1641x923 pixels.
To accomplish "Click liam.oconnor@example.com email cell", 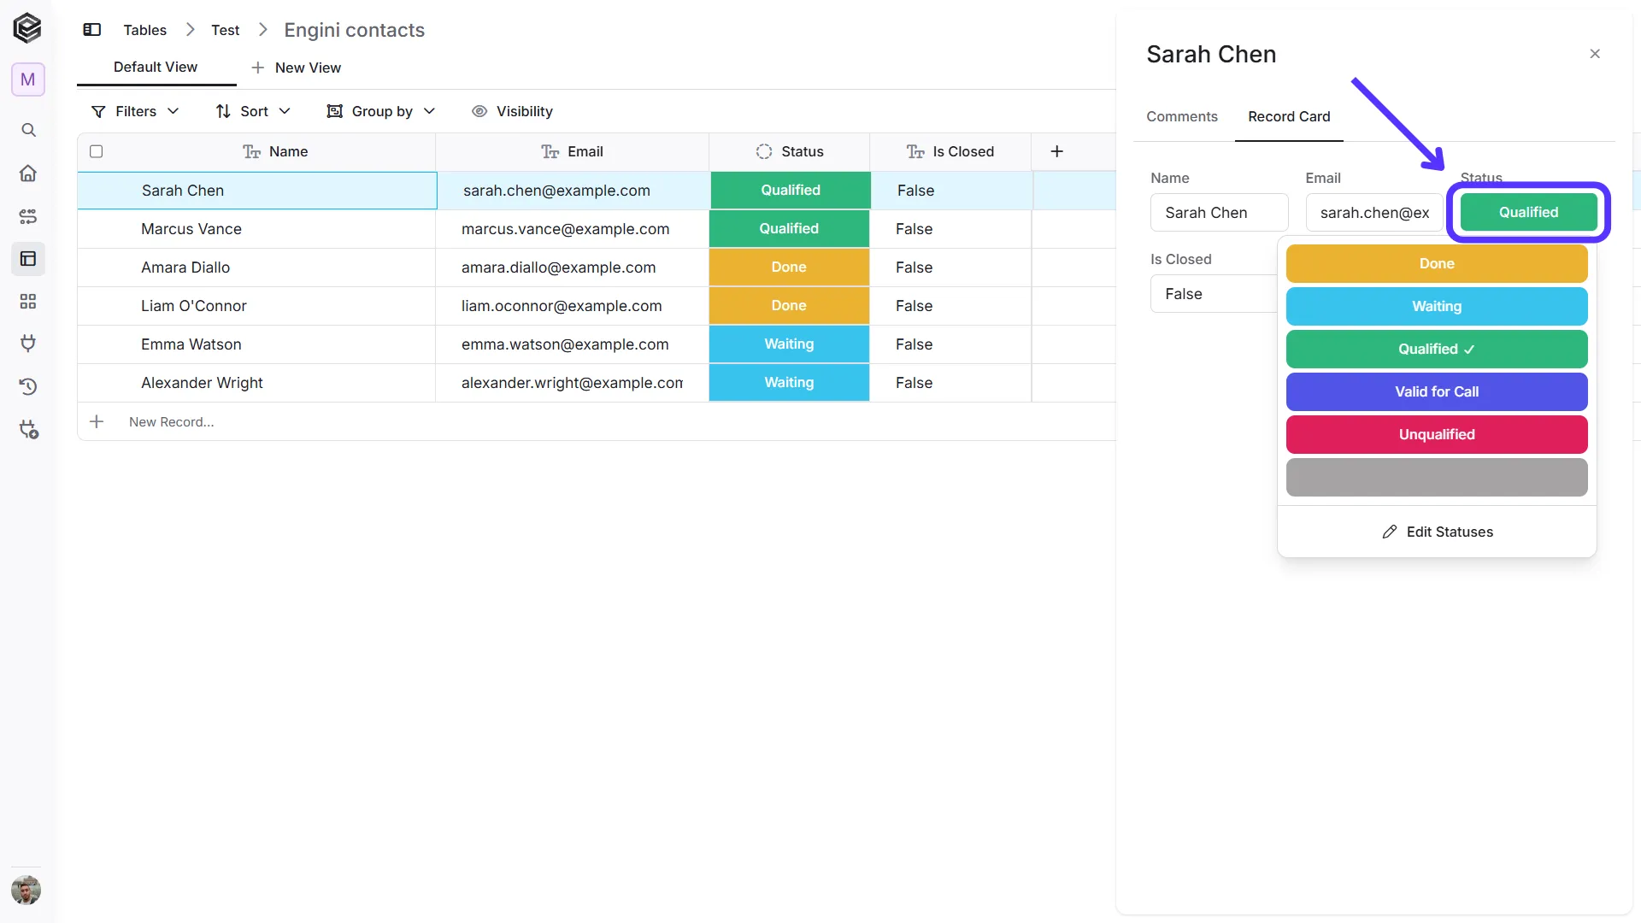I will 572,306.
